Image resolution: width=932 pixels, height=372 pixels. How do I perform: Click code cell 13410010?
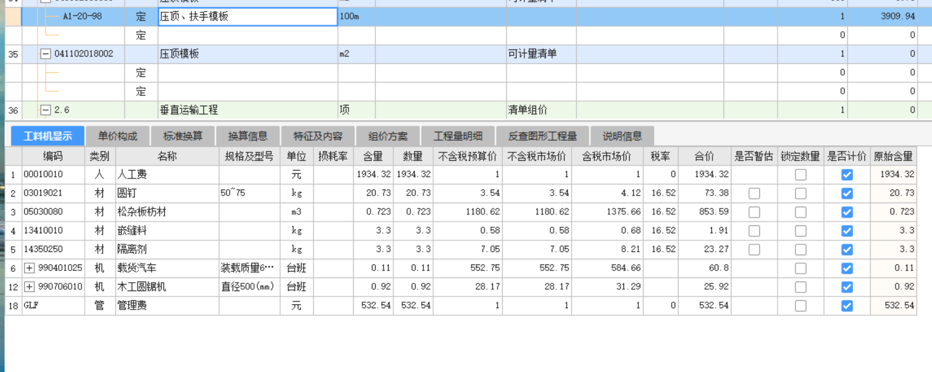click(x=53, y=231)
